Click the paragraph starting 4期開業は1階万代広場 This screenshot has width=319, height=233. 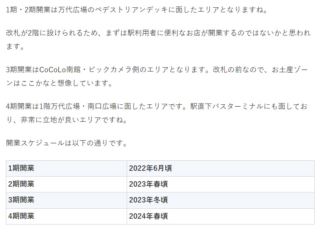point(157,113)
